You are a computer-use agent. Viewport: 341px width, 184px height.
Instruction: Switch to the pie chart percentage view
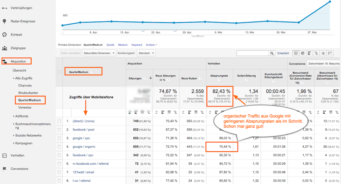303,53
